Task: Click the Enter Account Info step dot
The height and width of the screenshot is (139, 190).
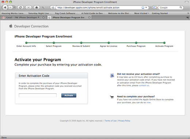Action: coord(26,43)
